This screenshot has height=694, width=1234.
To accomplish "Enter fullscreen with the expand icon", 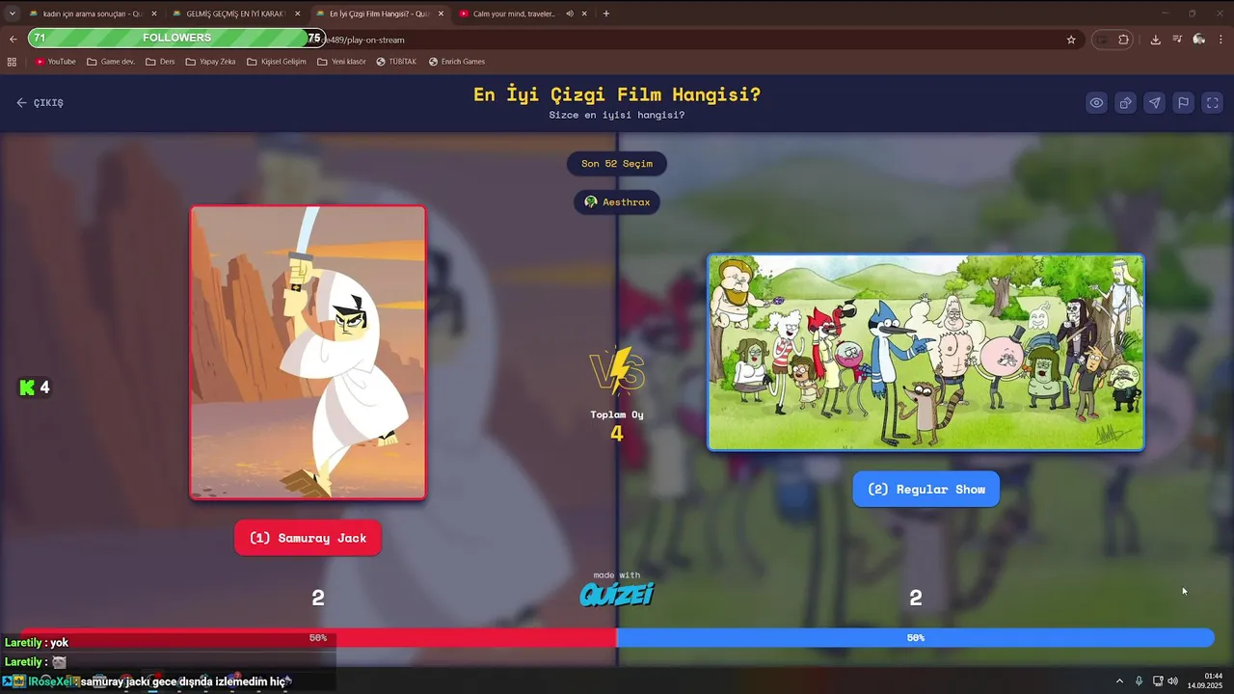I will click(1213, 103).
